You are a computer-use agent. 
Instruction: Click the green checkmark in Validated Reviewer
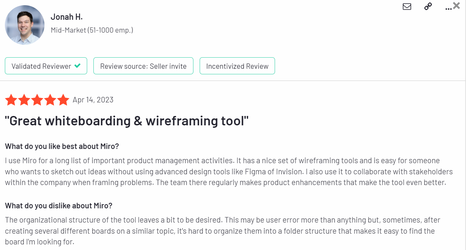77,66
